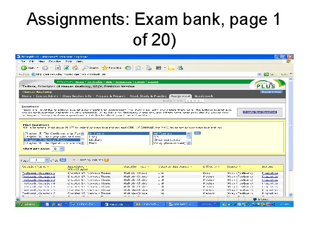Click the sort arrow next to Difficulty
This screenshot has height=232, width=309.
pyautogui.click(x=219, y=167)
